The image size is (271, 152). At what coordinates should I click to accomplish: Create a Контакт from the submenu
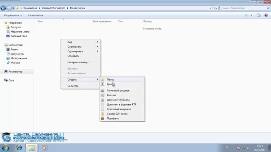(x=122, y=95)
